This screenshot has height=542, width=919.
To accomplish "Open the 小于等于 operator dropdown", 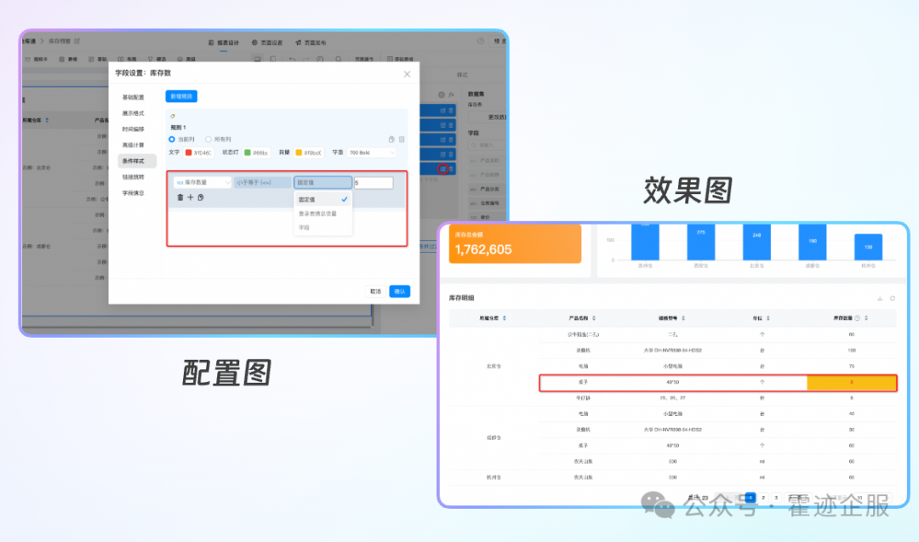I will [x=262, y=182].
